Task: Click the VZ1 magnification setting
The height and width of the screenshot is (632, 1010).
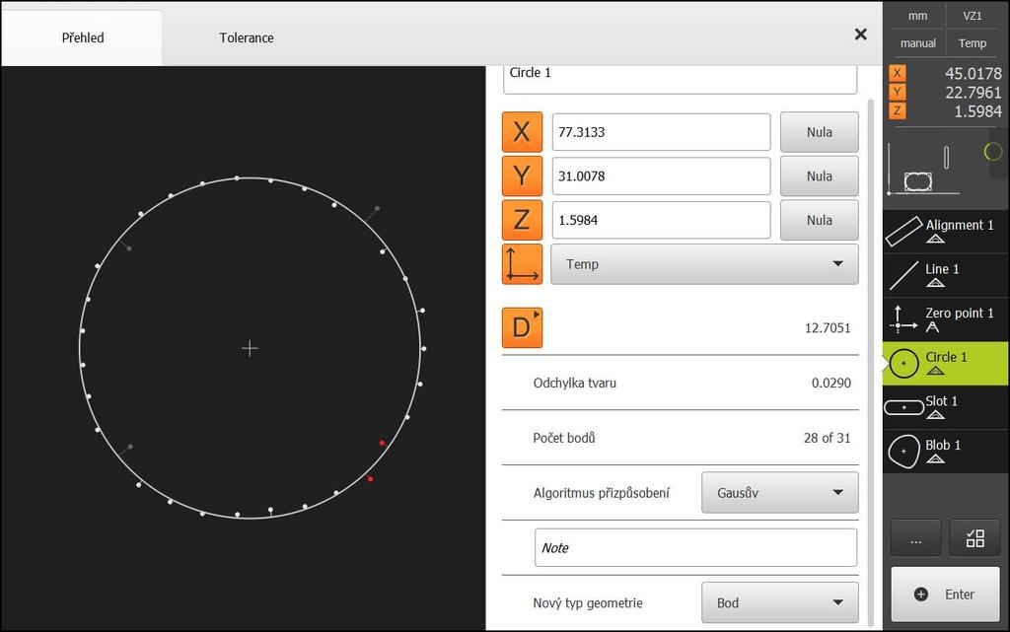Action: (972, 16)
